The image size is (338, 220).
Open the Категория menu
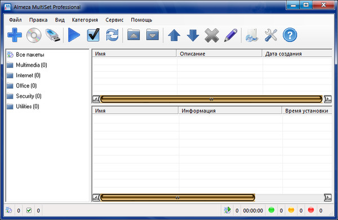pyautogui.click(x=85, y=20)
